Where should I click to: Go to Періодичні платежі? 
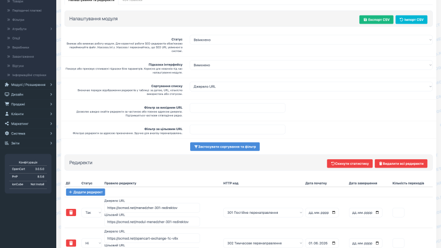(26, 10)
